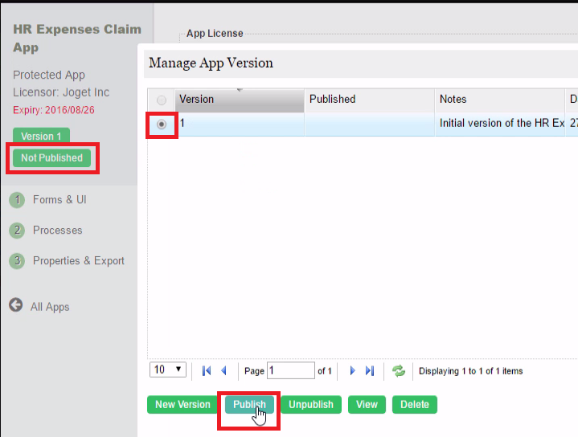This screenshot has width=578, height=437.
Task: Click the 'Initial version of the HR Ex' note cell
Action: (500, 124)
